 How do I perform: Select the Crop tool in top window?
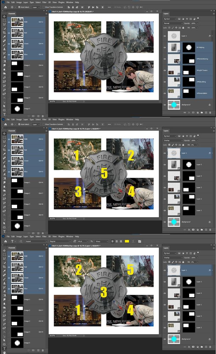pos(4,33)
